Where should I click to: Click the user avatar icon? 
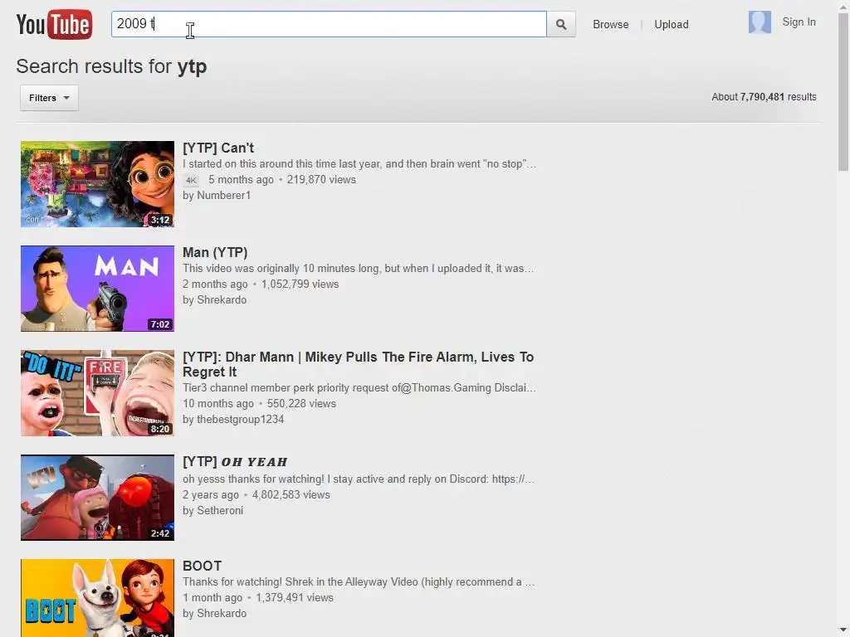(760, 22)
